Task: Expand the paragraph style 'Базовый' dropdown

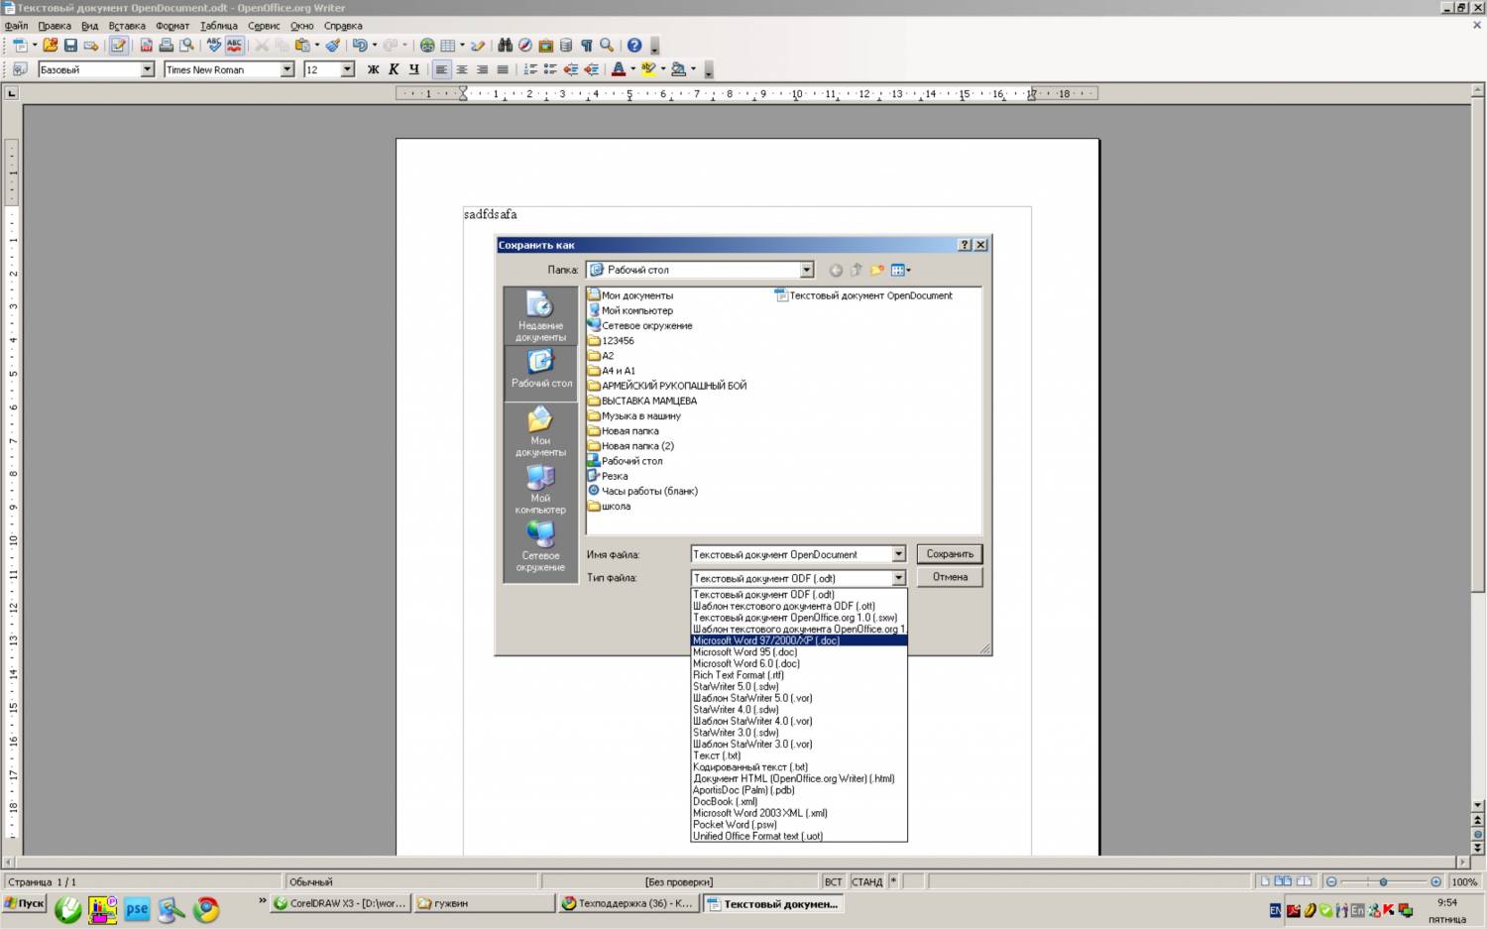Action: pyautogui.click(x=148, y=69)
